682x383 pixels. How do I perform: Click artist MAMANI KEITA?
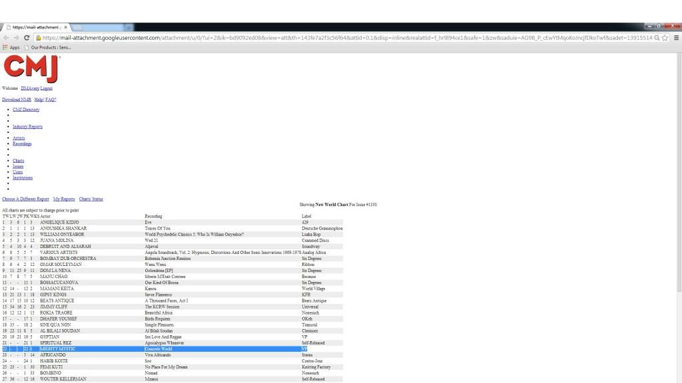click(57, 289)
